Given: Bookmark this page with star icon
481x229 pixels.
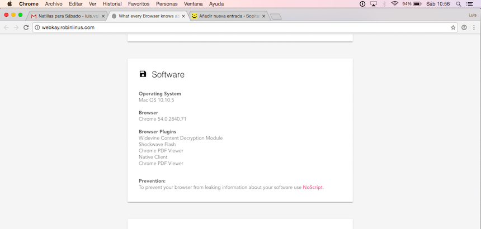Looking at the screenshot, I should coord(453,27).
